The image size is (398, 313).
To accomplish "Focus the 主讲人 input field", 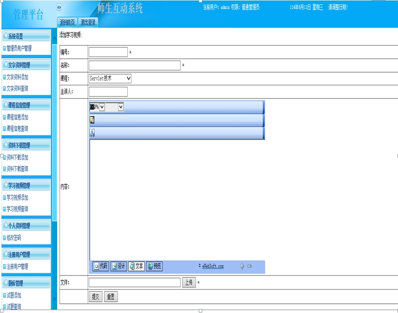I will coord(108,91).
